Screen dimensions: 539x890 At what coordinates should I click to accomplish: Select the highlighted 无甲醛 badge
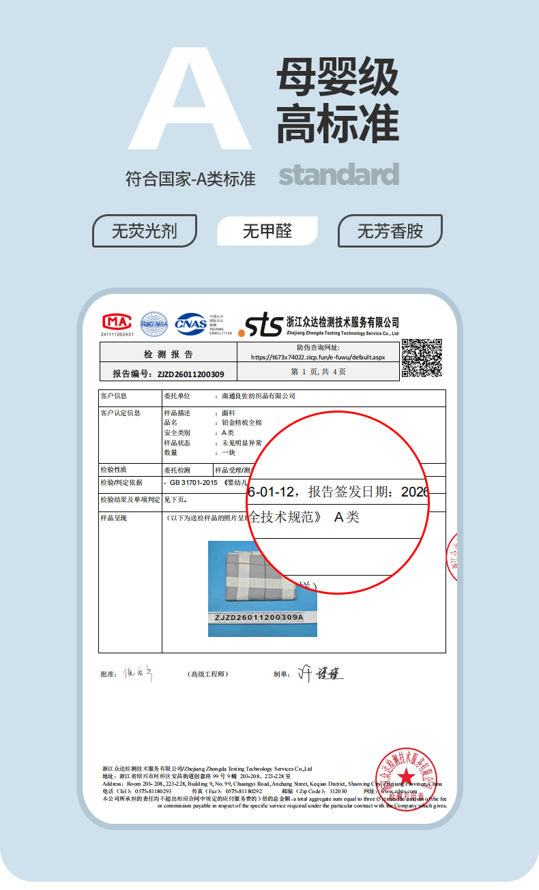coord(267,231)
